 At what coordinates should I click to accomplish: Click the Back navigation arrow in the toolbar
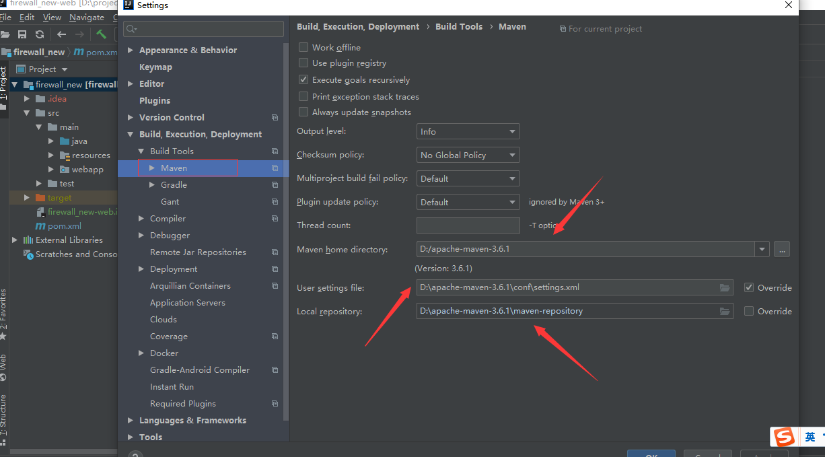(62, 34)
